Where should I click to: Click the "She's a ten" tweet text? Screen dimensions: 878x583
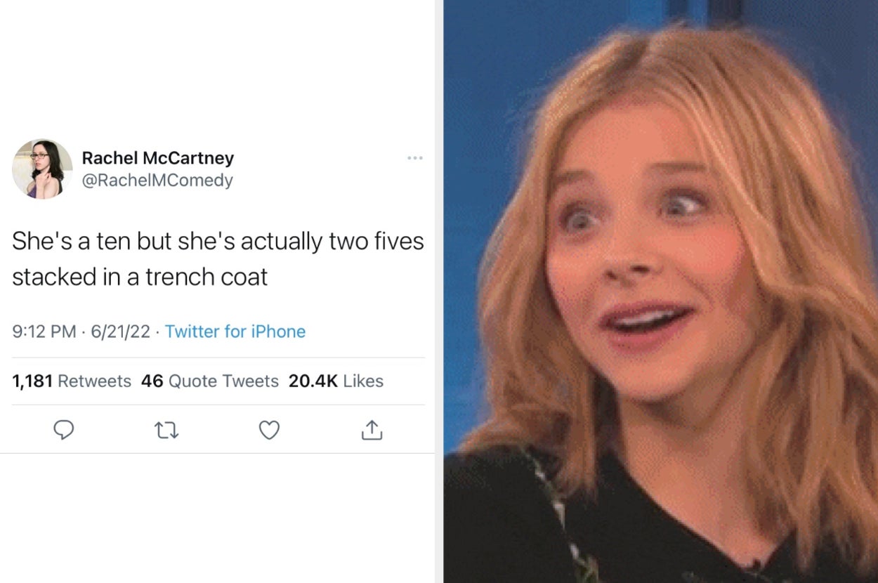coord(218,242)
